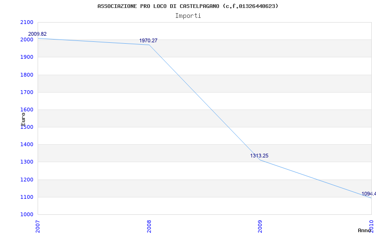Click the 1600 y-axis tick label

coord(27,110)
